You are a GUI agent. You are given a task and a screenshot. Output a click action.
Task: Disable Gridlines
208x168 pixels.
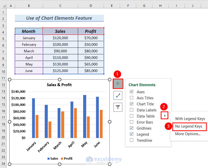[131, 128]
